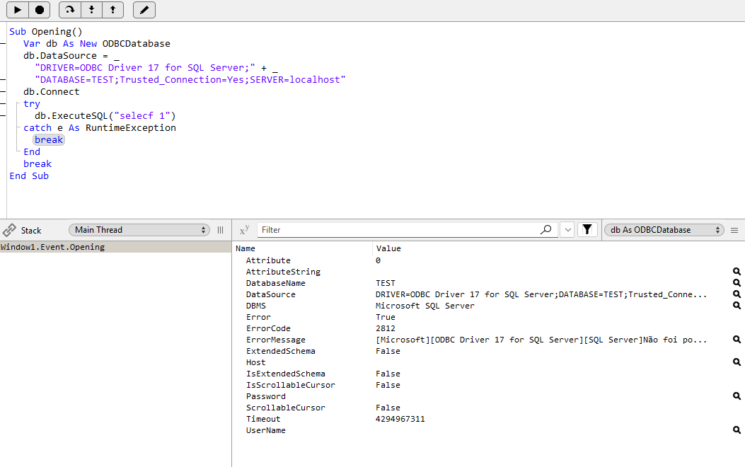
Task: Open the DataSource value magnifier
Action: click(737, 294)
